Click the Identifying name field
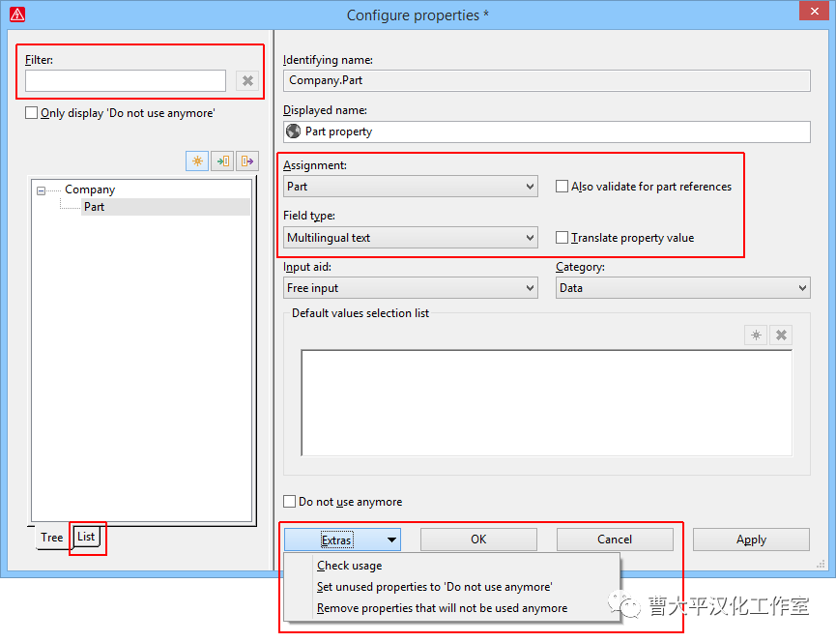Screen dimensions: 836x642 click(546, 80)
